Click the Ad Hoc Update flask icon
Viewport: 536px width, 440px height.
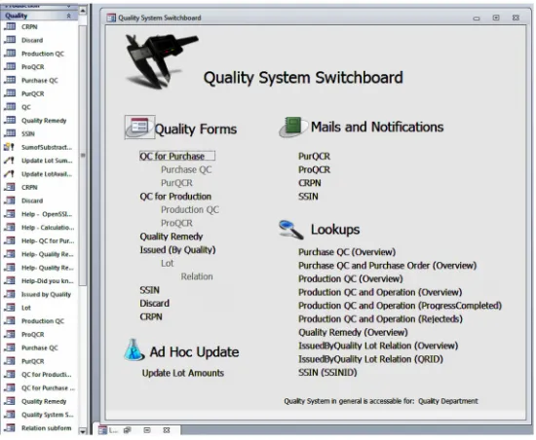tap(134, 349)
